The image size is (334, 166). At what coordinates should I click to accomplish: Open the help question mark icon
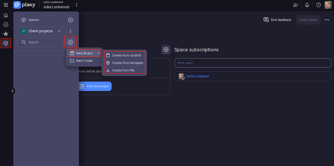click(318, 5)
